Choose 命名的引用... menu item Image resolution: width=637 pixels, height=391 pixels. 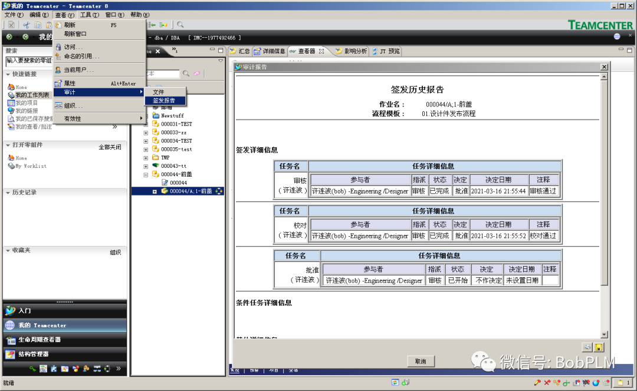coord(100,57)
